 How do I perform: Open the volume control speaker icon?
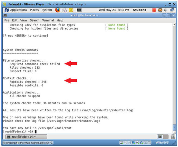(x=166, y=10)
